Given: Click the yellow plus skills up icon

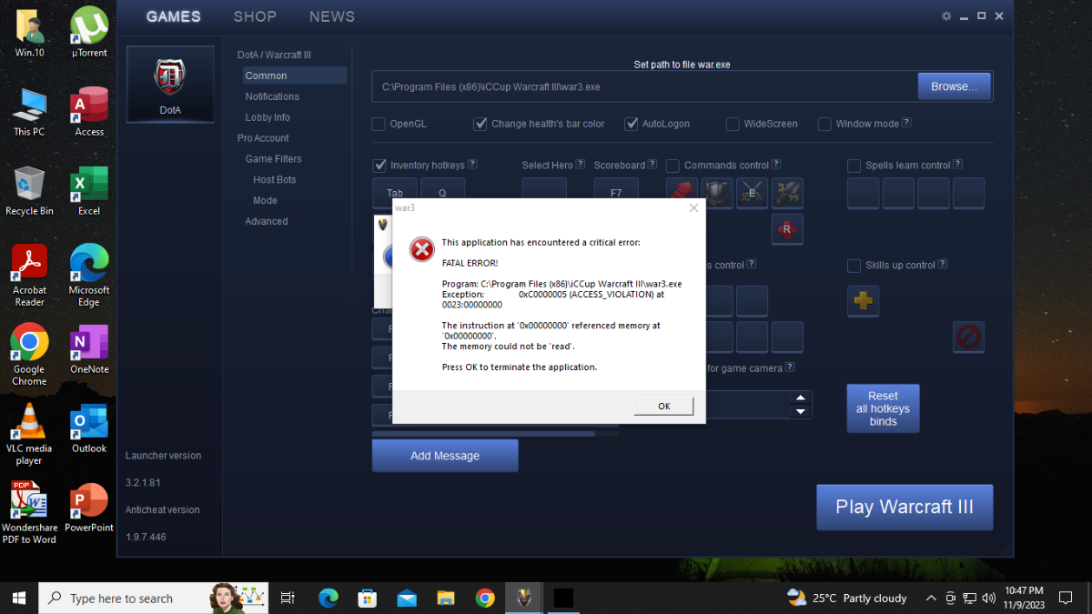Looking at the screenshot, I should [x=863, y=301].
